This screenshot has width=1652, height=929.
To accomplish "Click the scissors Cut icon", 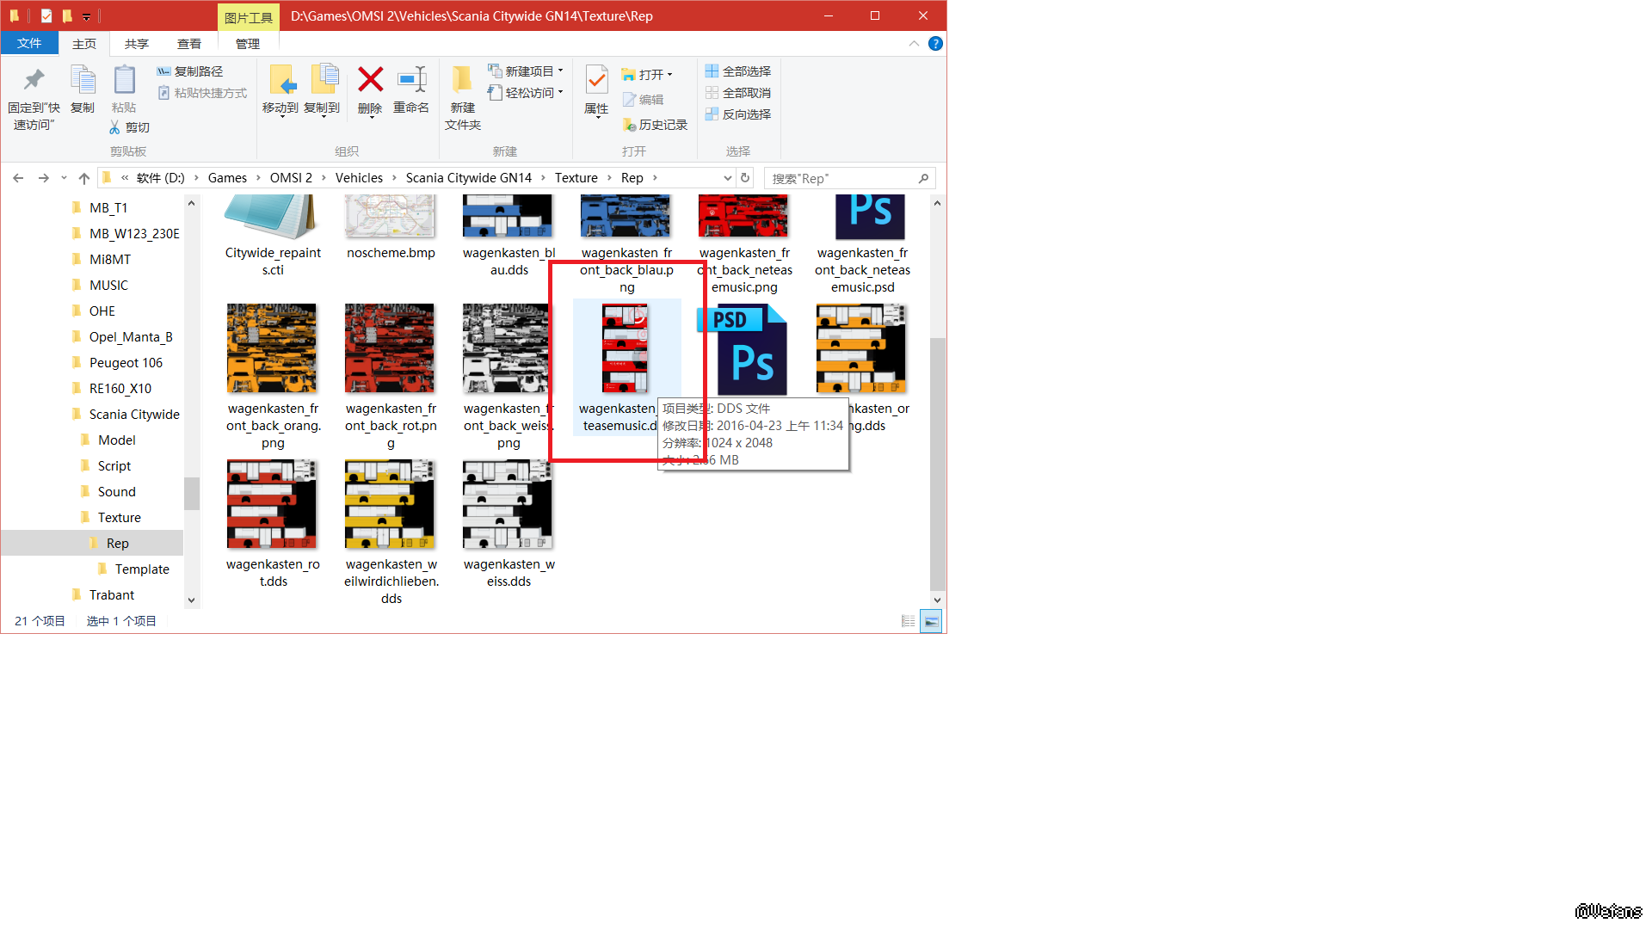I will click(x=114, y=127).
